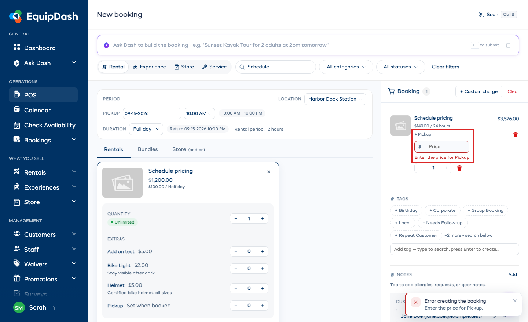Open the Store add-on tab
The image size is (528, 322).
click(188, 149)
